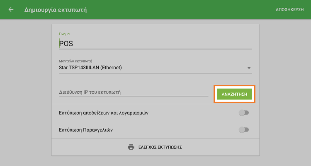Screen dimensions: 311x166
Task: Focus the printer name field containing POS
Action: click(153, 43)
